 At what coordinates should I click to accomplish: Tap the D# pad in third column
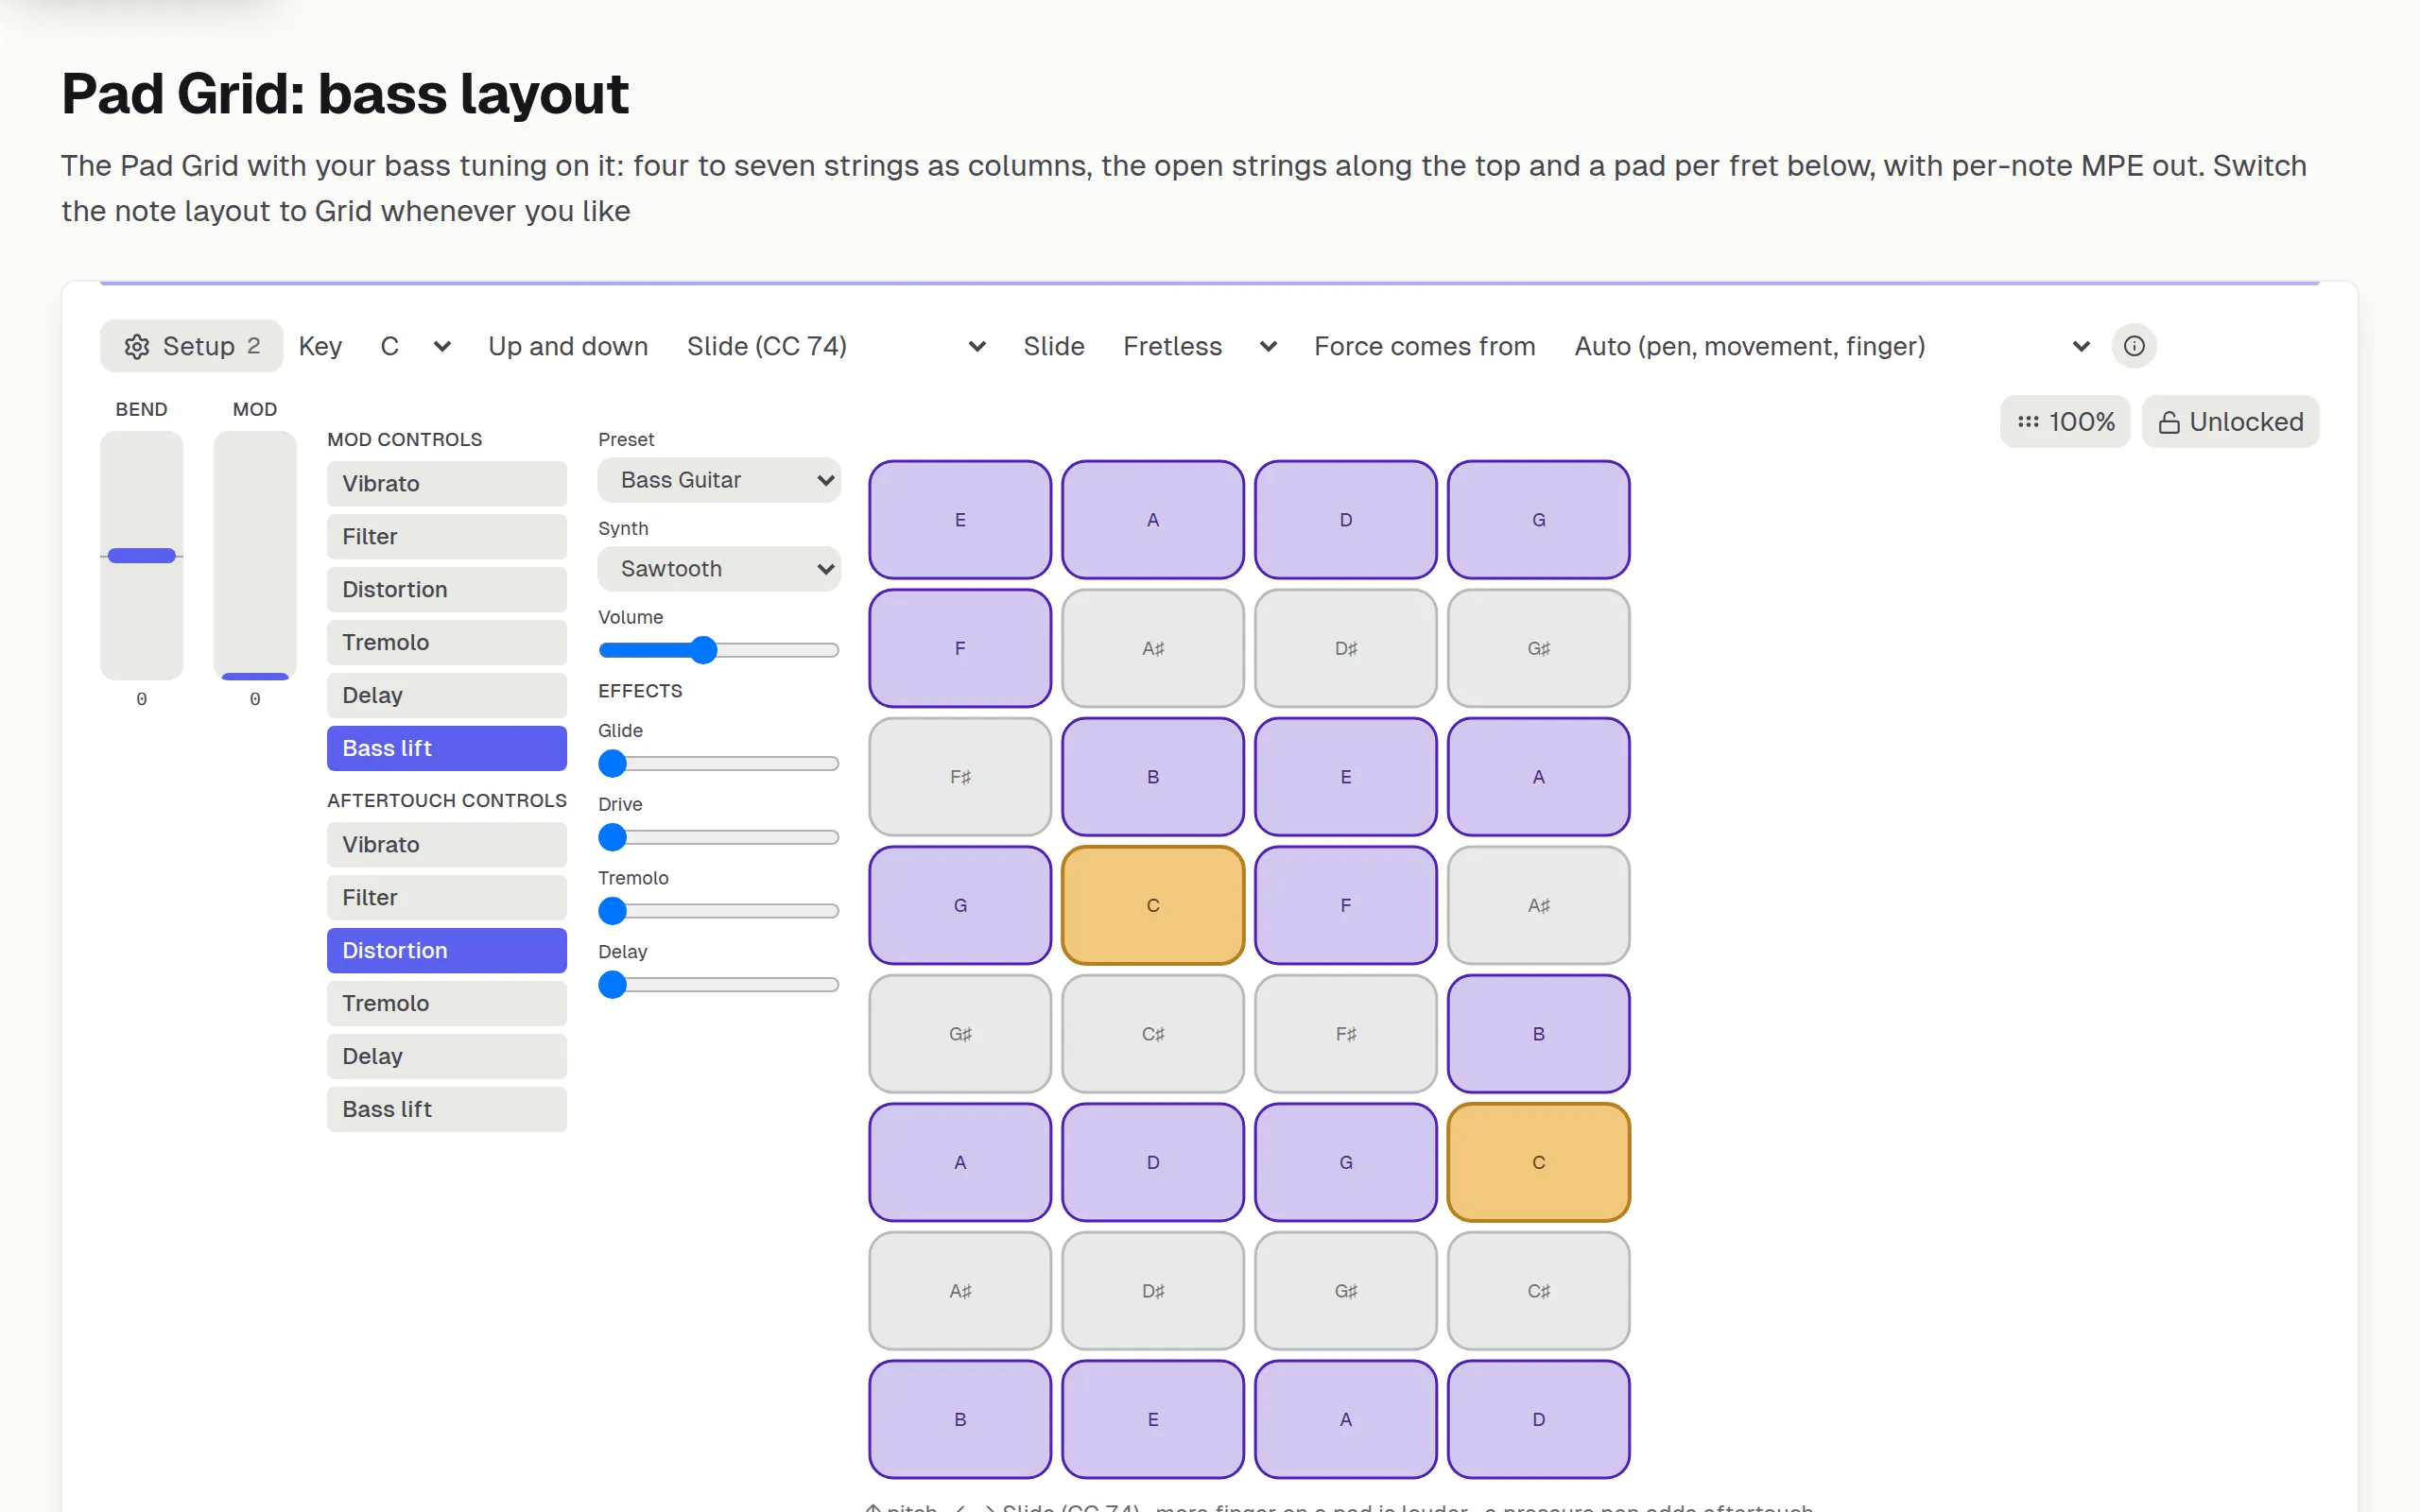click(1346, 649)
